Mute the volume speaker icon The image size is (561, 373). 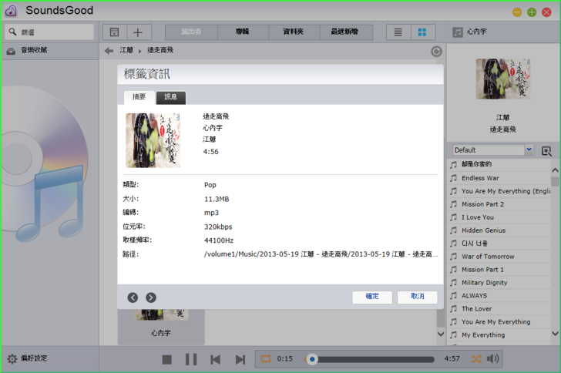coord(493,359)
